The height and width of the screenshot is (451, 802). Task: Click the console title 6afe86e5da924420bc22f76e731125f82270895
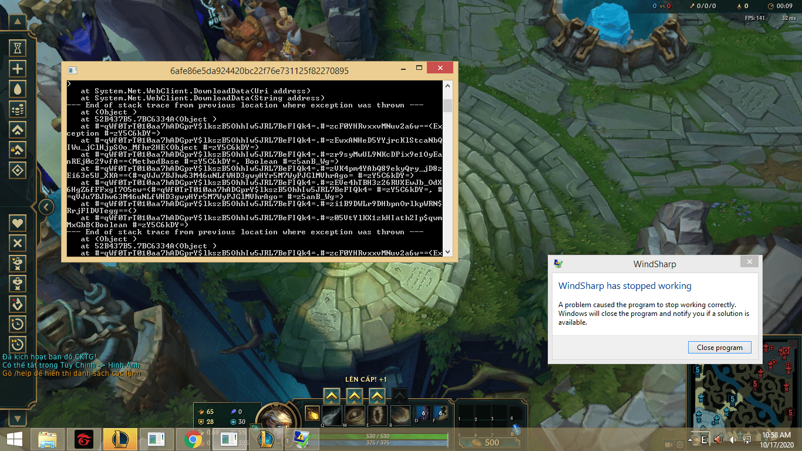point(260,71)
